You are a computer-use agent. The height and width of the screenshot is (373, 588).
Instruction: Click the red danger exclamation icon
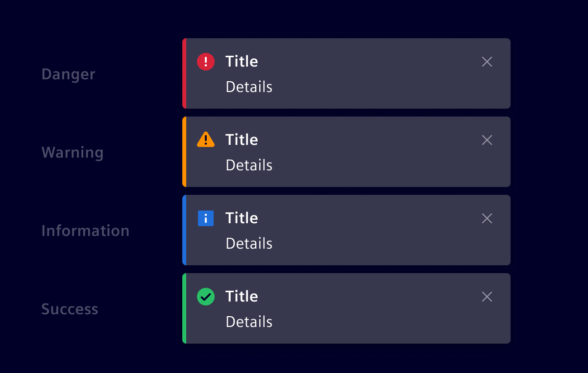[x=206, y=62]
